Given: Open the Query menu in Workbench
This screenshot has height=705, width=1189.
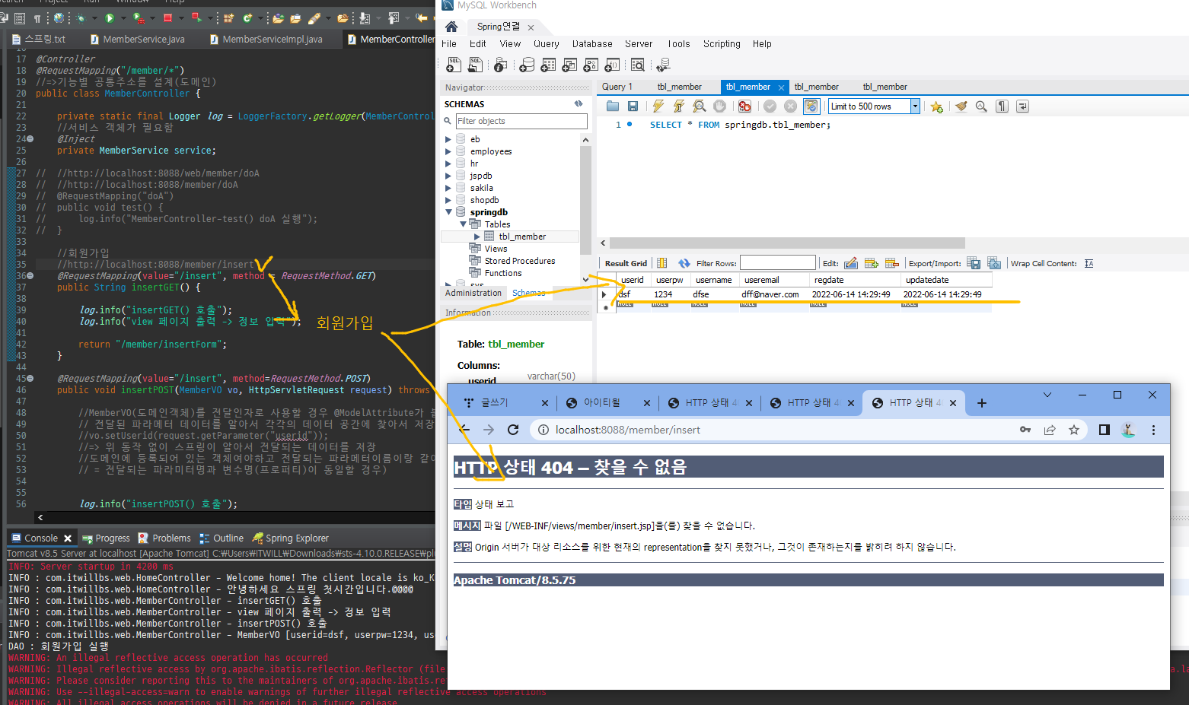Looking at the screenshot, I should click(547, 44).
